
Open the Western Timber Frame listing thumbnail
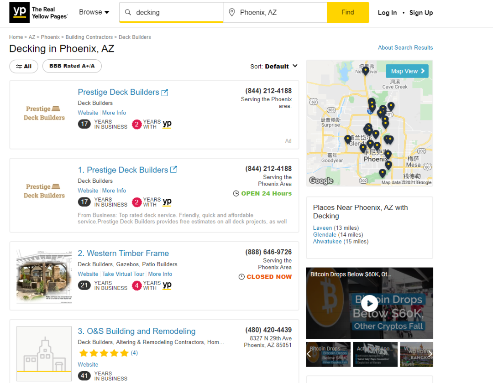44,276
